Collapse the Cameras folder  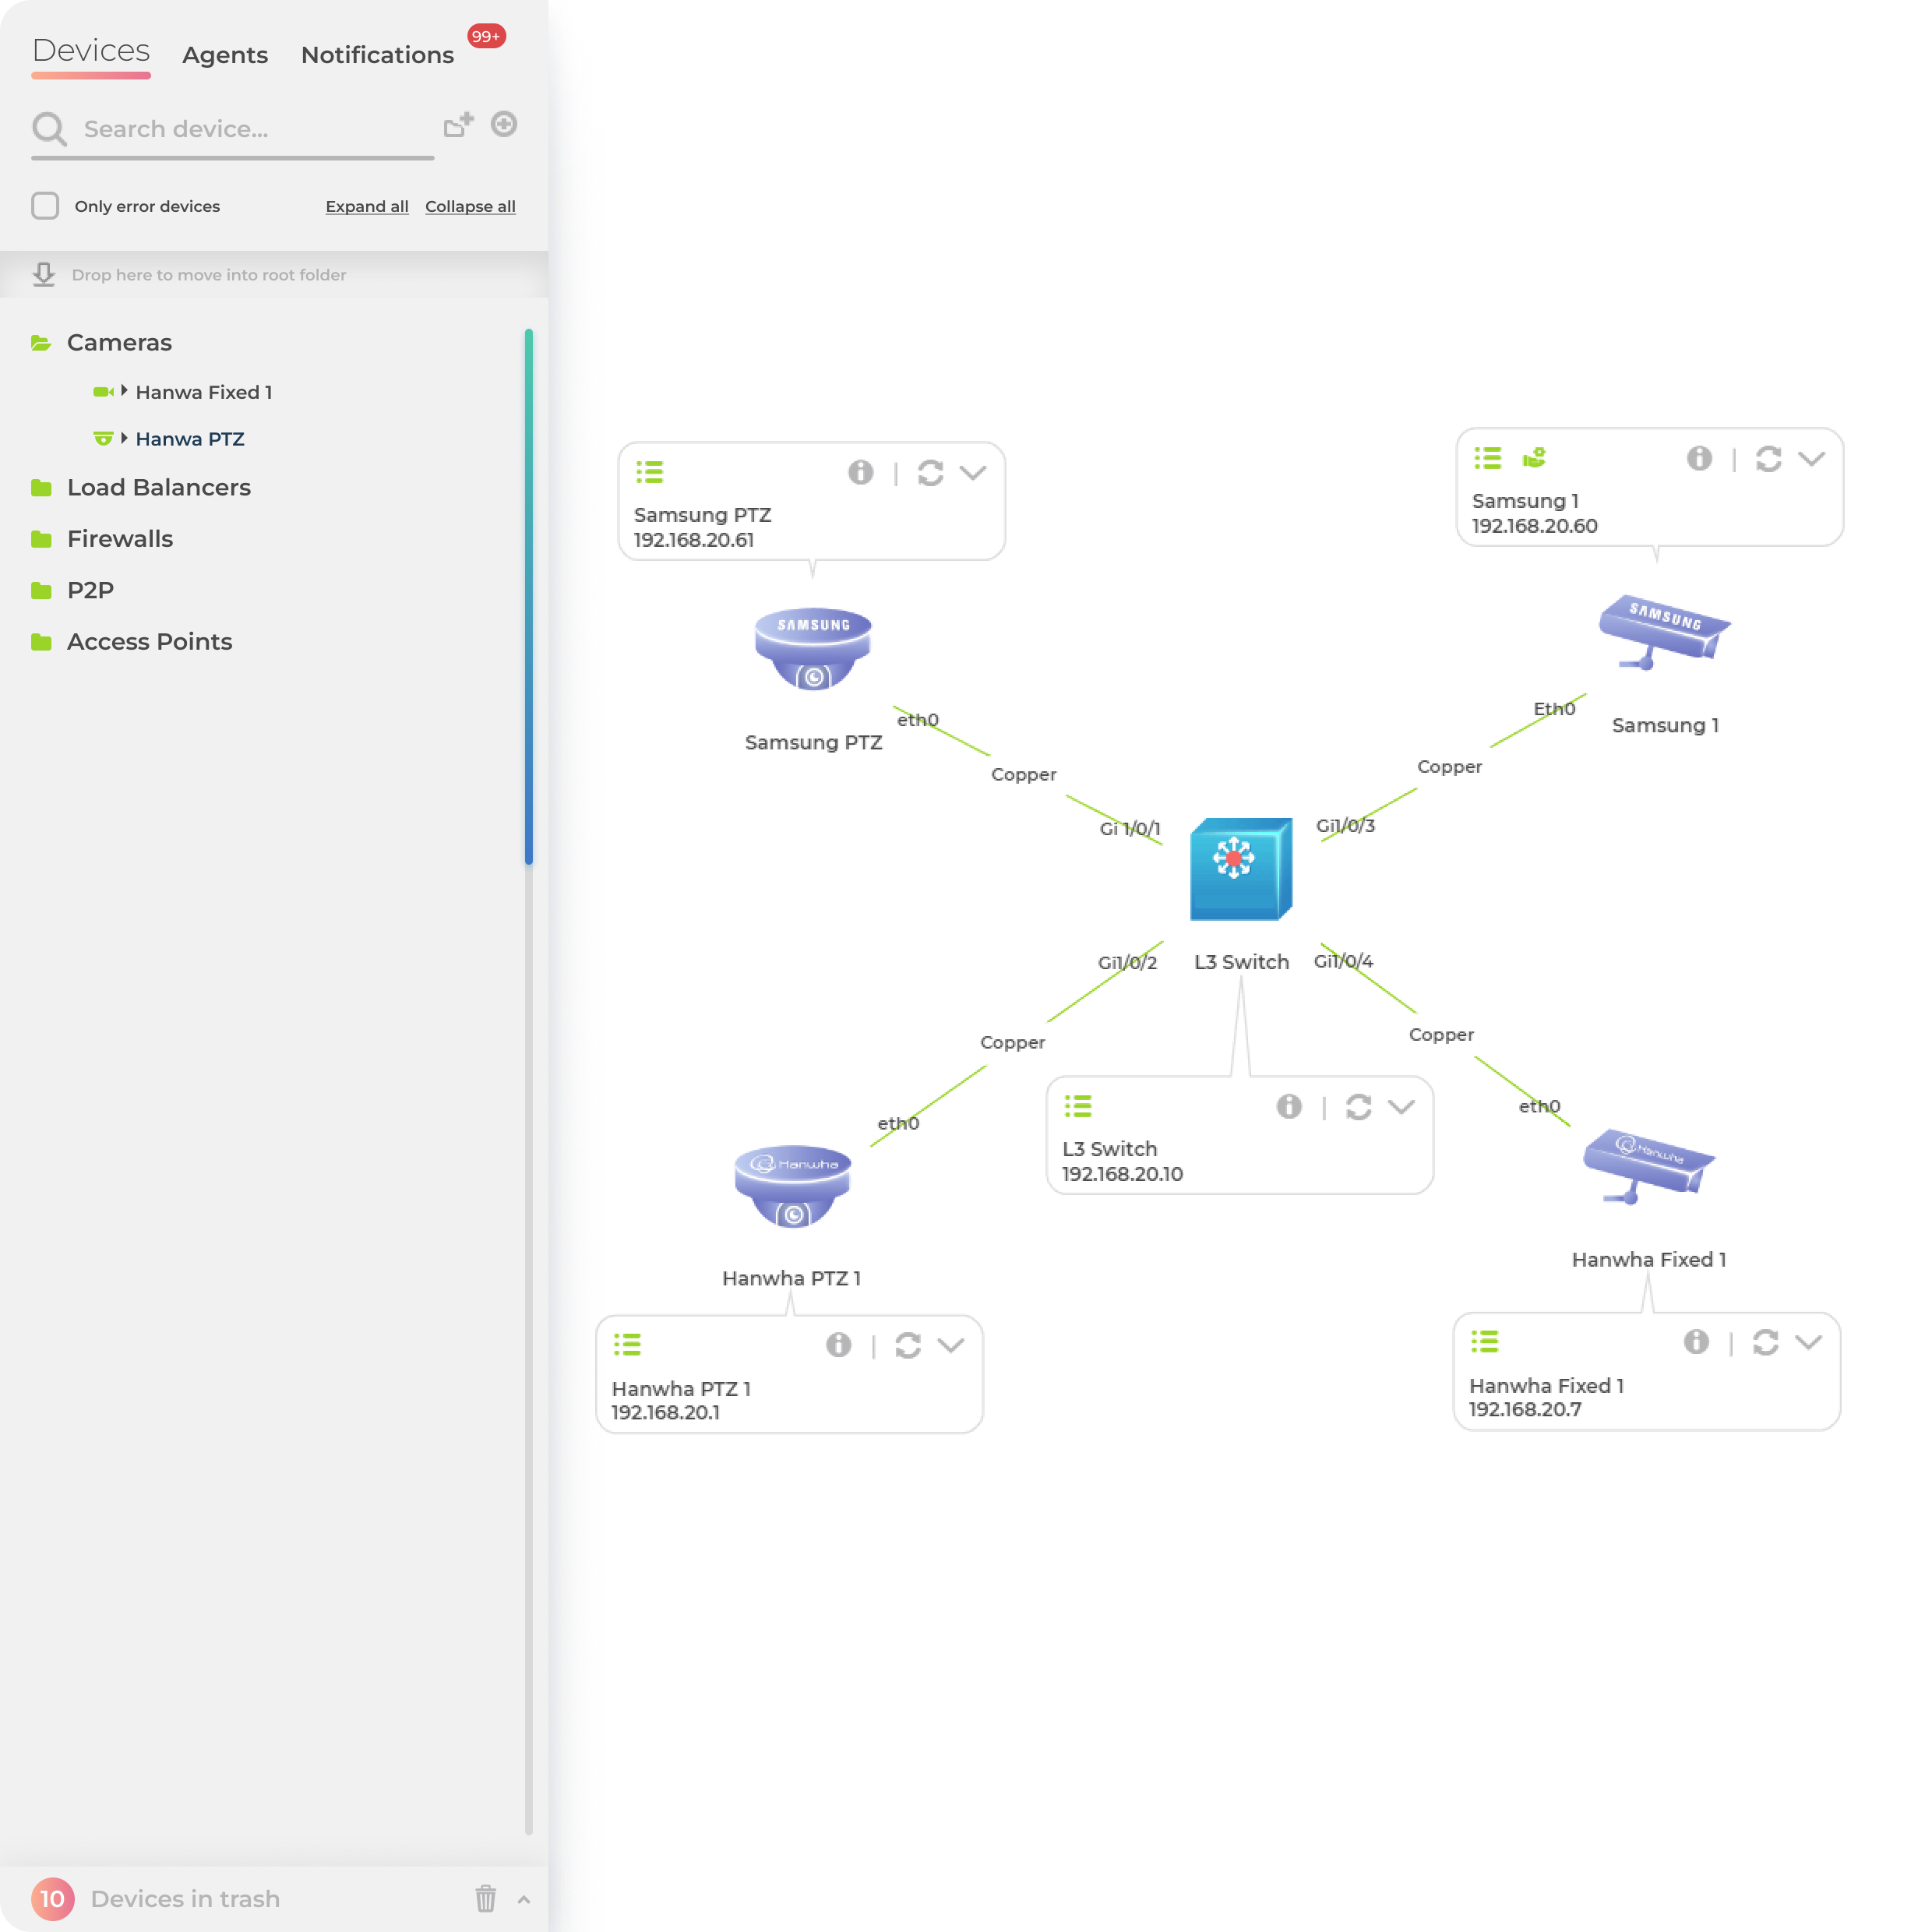(41, 343)
